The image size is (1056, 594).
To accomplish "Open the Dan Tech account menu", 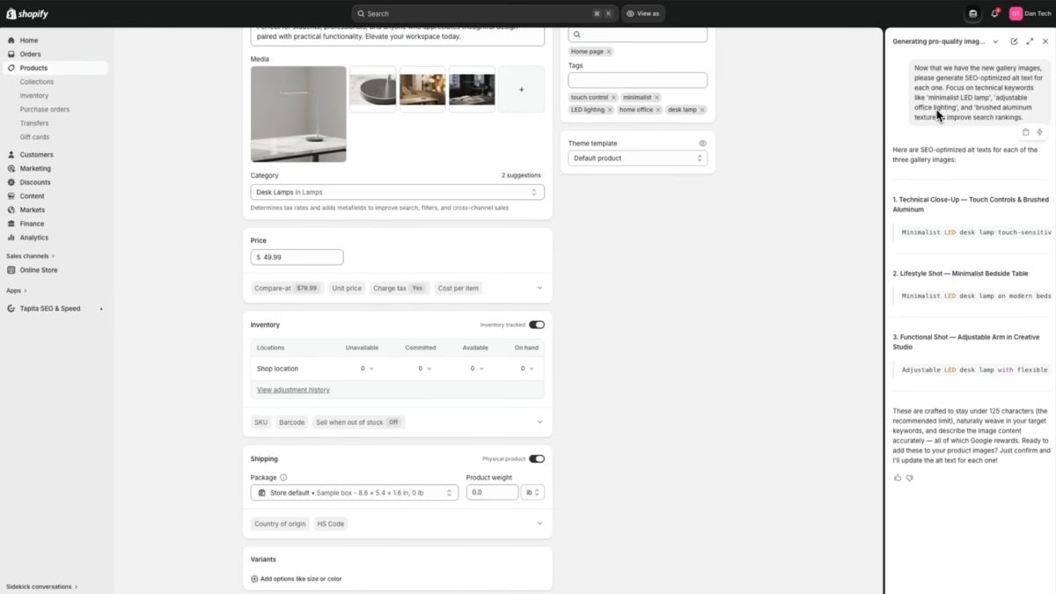I will point(1030,13).
